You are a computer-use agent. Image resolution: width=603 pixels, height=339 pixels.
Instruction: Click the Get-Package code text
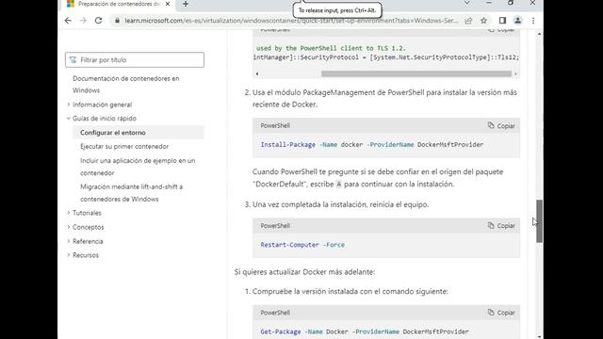[365, 331]
